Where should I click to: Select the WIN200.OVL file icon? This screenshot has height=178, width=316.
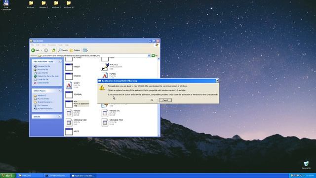tap(105, 113)
